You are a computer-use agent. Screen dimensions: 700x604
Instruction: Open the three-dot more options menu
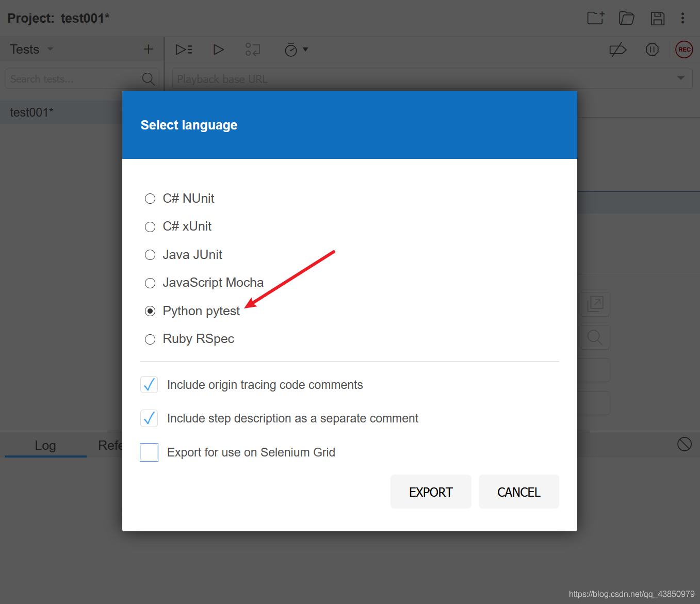(x=682, y=18)
